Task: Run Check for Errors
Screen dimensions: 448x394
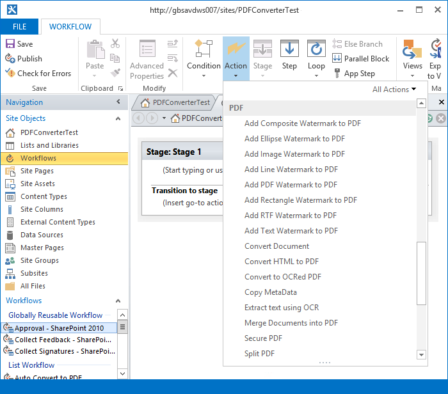Action: click(38, 74)
